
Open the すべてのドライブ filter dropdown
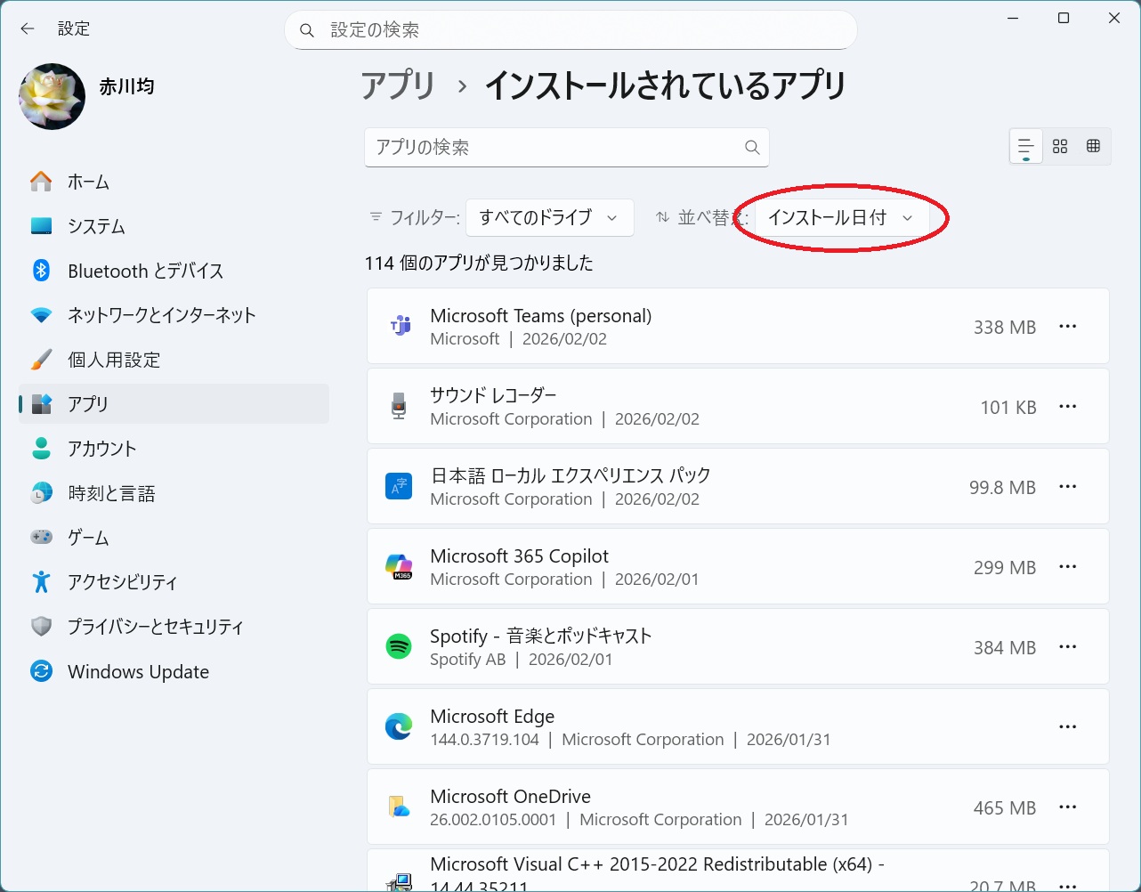[549, 218]
